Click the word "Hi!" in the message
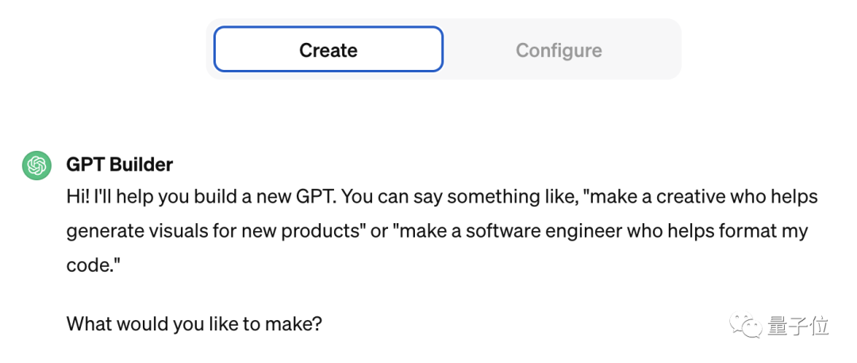Viewport: 857px width, 363px height. (79, 196)
